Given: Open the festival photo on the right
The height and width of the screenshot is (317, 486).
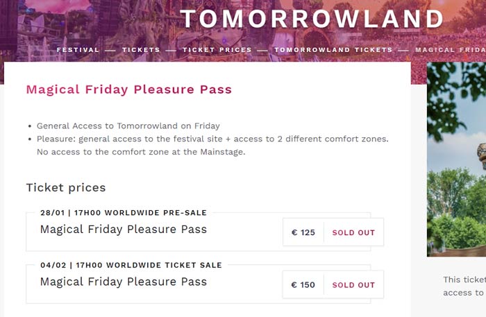Looking at the screenshot, I should (456, 160).
